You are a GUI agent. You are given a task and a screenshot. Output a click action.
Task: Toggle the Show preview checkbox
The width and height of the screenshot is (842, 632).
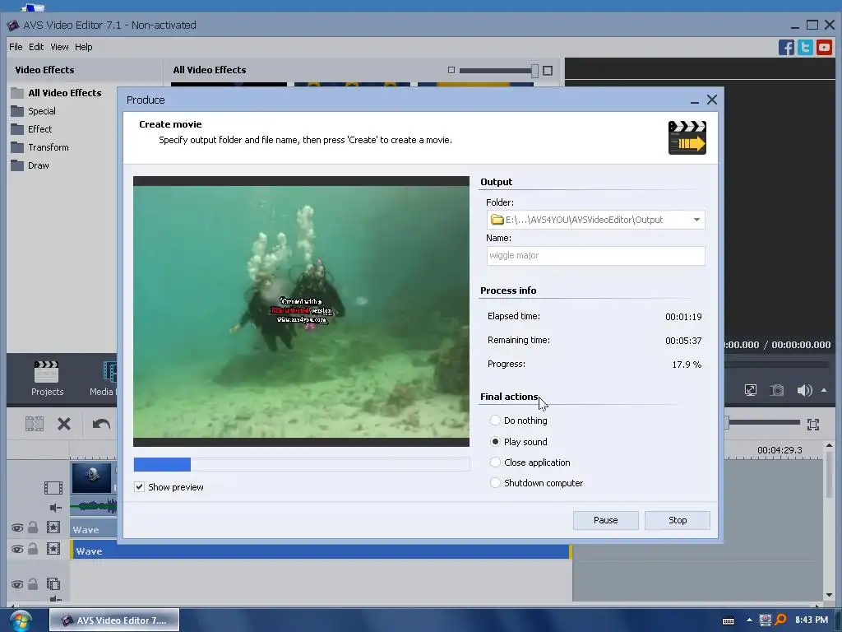(x=139, y=487)
